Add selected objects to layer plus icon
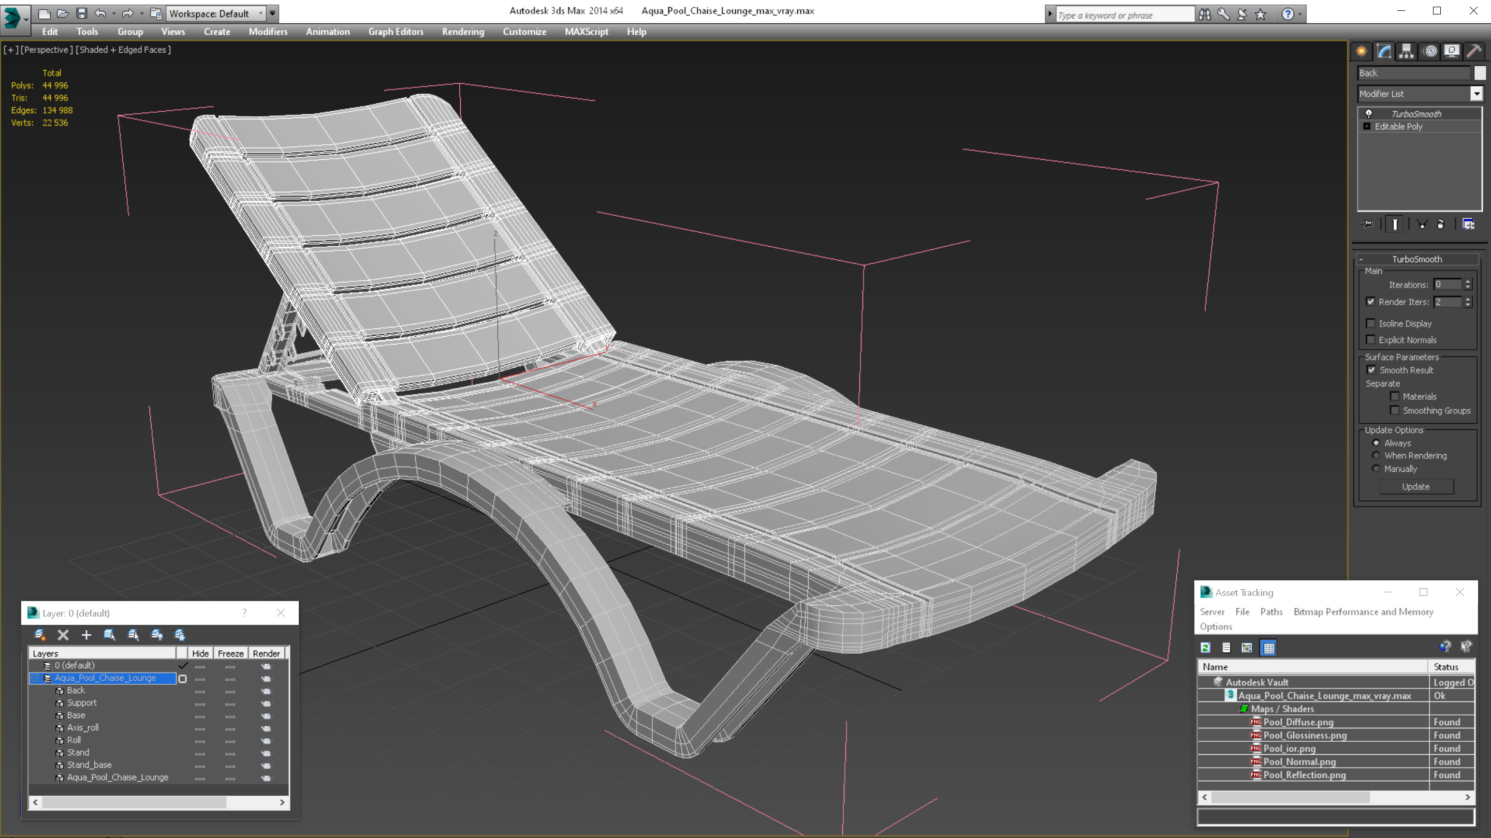 click(x=86, y=635)
